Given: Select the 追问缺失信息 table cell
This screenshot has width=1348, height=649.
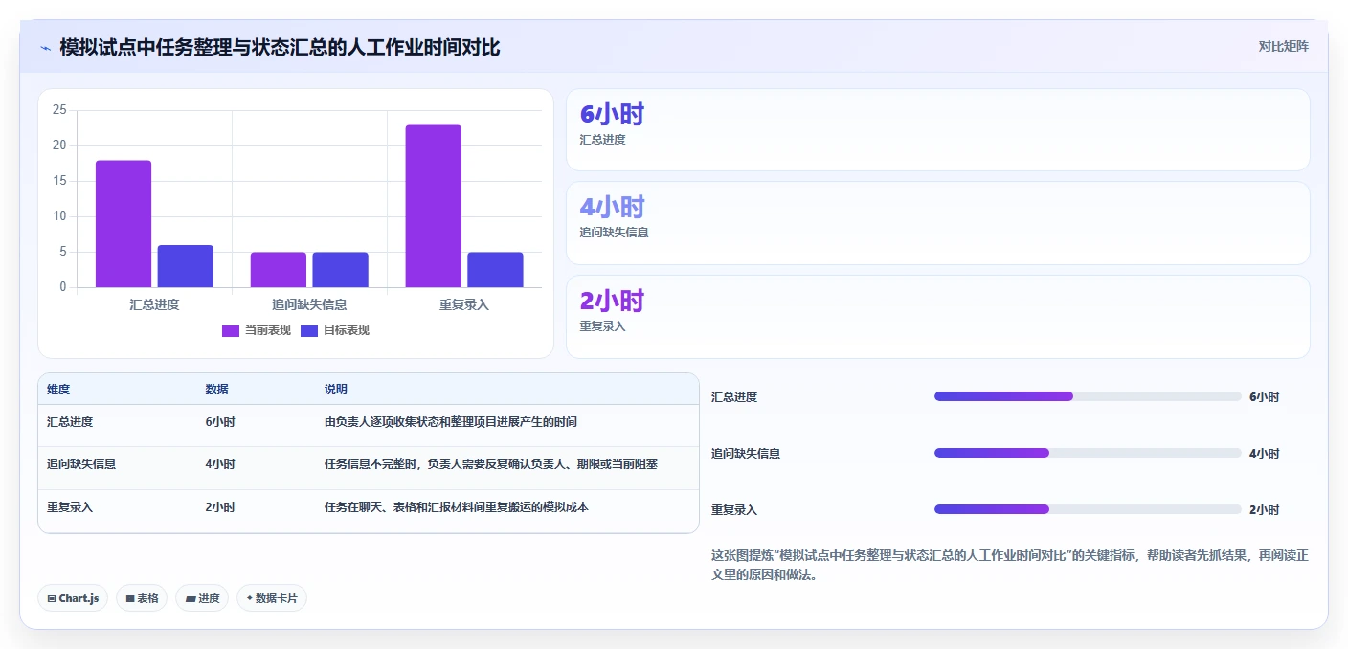Looking at the screenshot, I should [x=81, y=464].
